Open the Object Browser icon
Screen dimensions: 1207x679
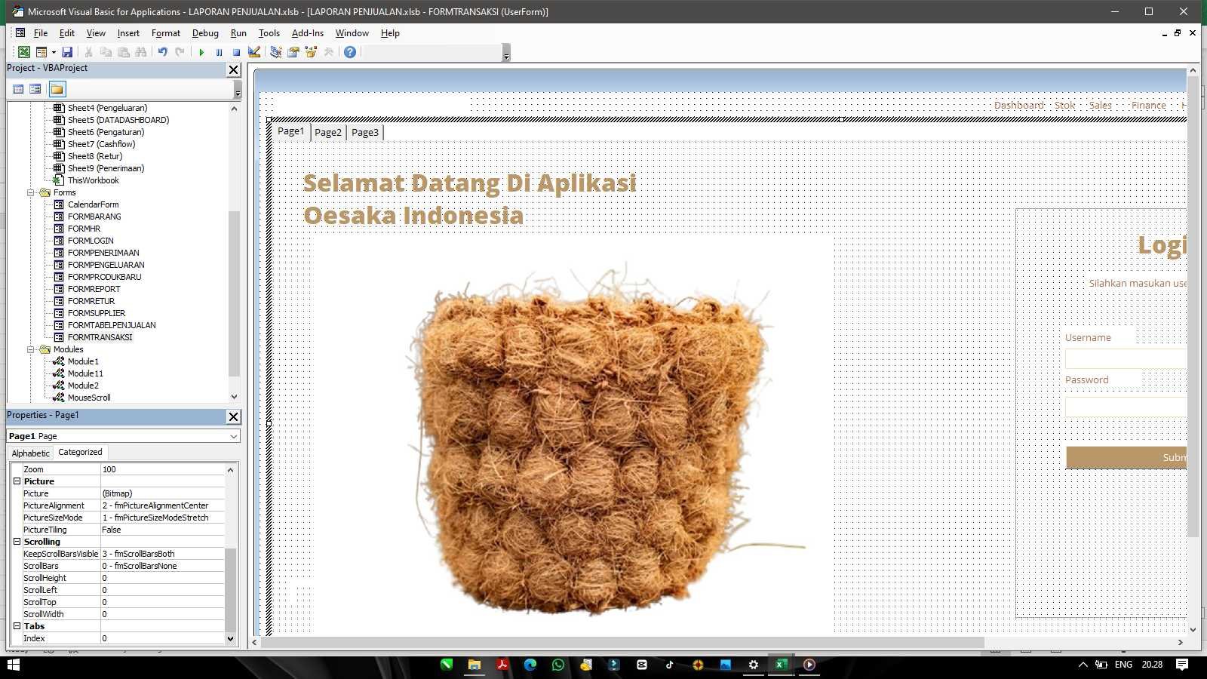click(311, 52)
